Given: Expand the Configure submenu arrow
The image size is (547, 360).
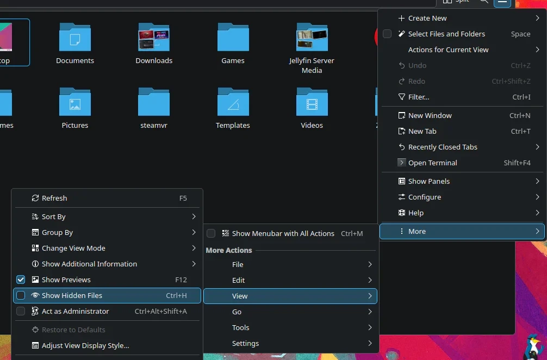Looking at the screenshot, I should click(537, 197).
